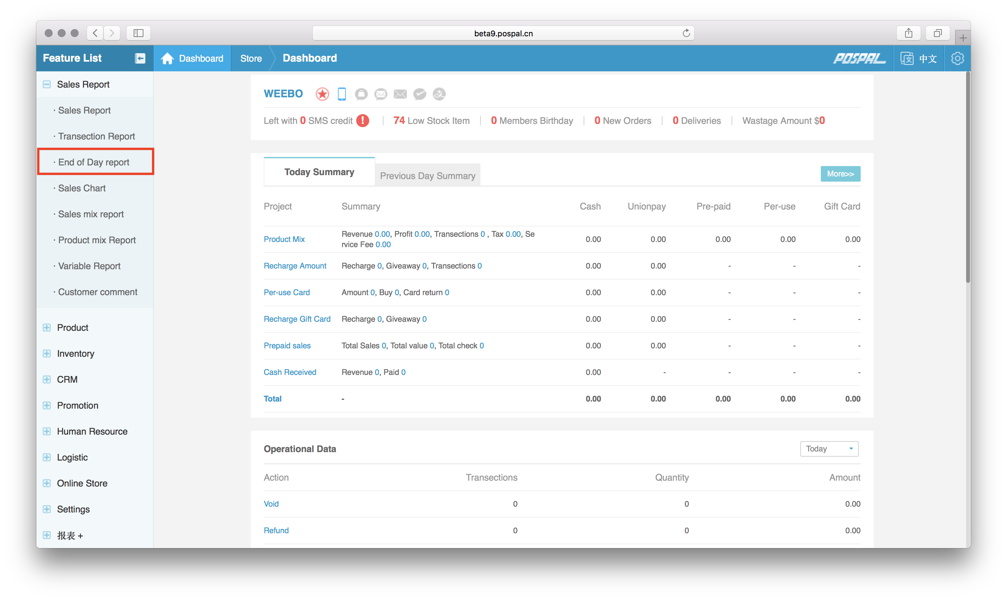Click the page vertical scrollbar
The height and width of the screenshot is (600, 1007).
[x=968, y=178]
